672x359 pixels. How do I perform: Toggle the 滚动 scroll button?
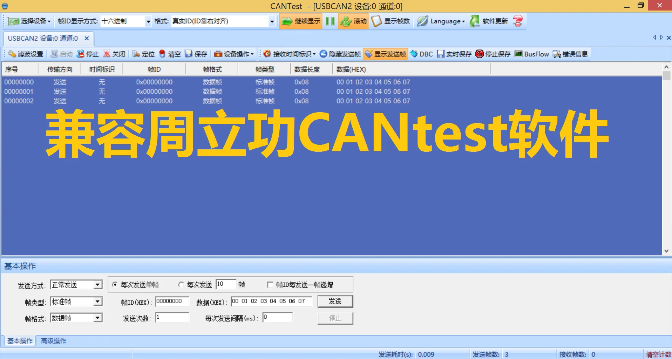click(x=353, y=21)
